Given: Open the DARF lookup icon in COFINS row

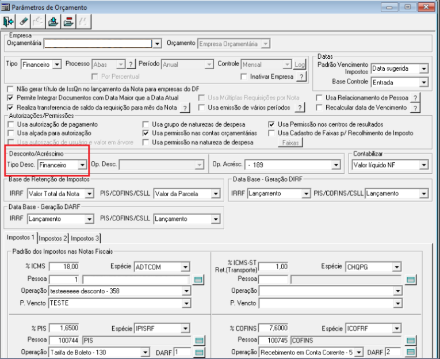Looking at the screenshot, I should pos(411,352).
